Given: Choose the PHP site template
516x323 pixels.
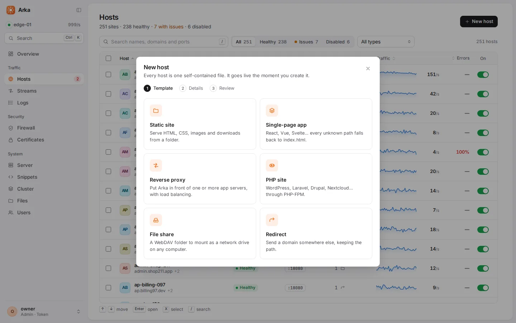Looking at the screenshot, I should [316, 179].
